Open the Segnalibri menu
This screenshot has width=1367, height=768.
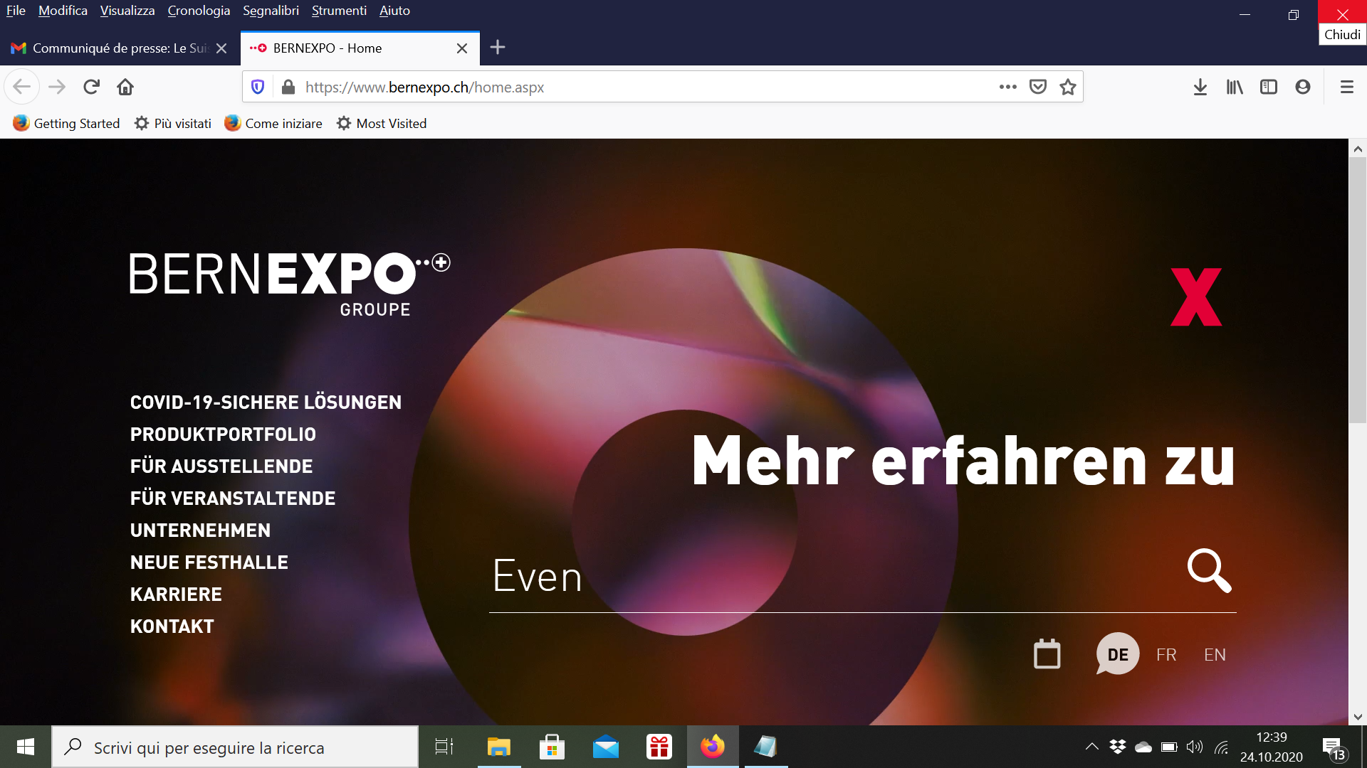click(x=271, y=11)
